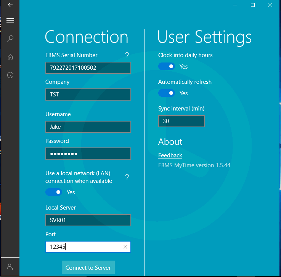Open the Feedback link

170,155
